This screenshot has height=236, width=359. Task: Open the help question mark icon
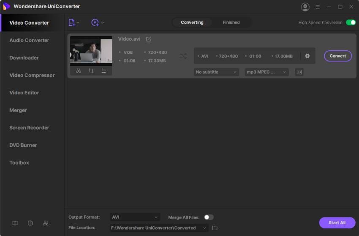[30, 223]
